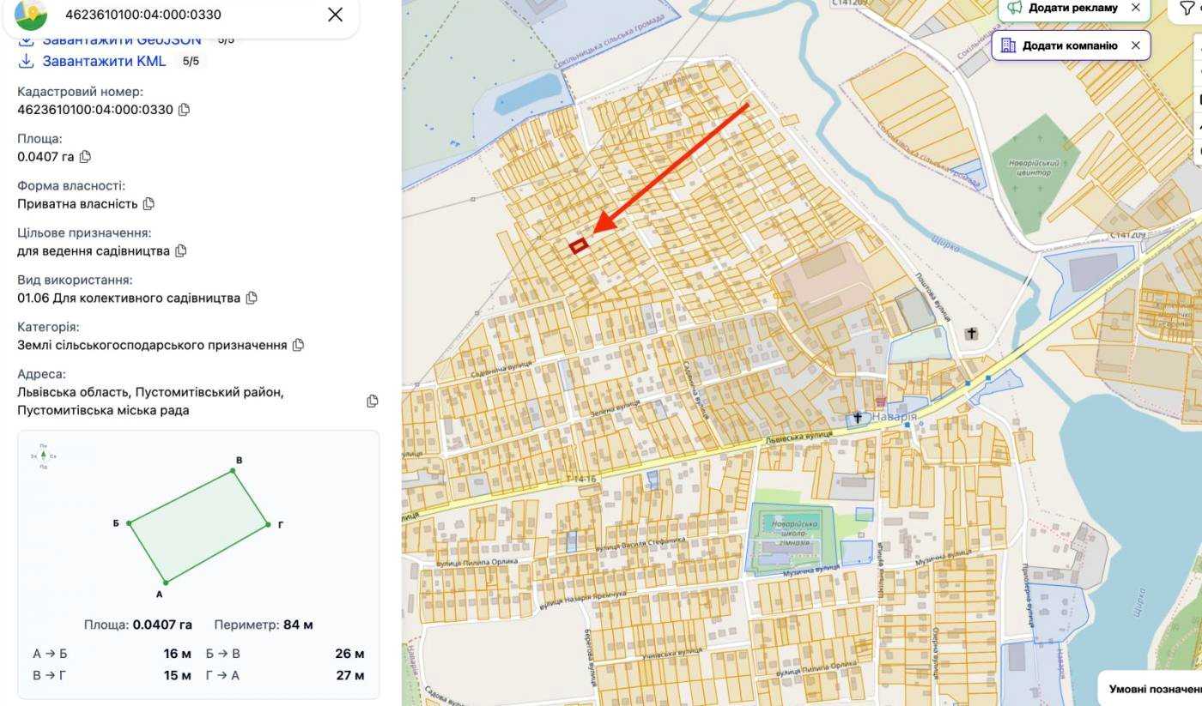
Task: Click the header title 4623610100:04:000:0330
Action: [143, 15]
